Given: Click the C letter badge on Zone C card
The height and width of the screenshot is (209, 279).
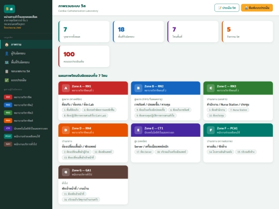Looking at the screenshot, I should [211, 88].
